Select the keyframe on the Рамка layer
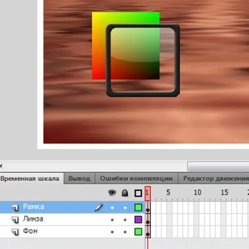This screenshot has width=249, height=249. click(148, 208)
